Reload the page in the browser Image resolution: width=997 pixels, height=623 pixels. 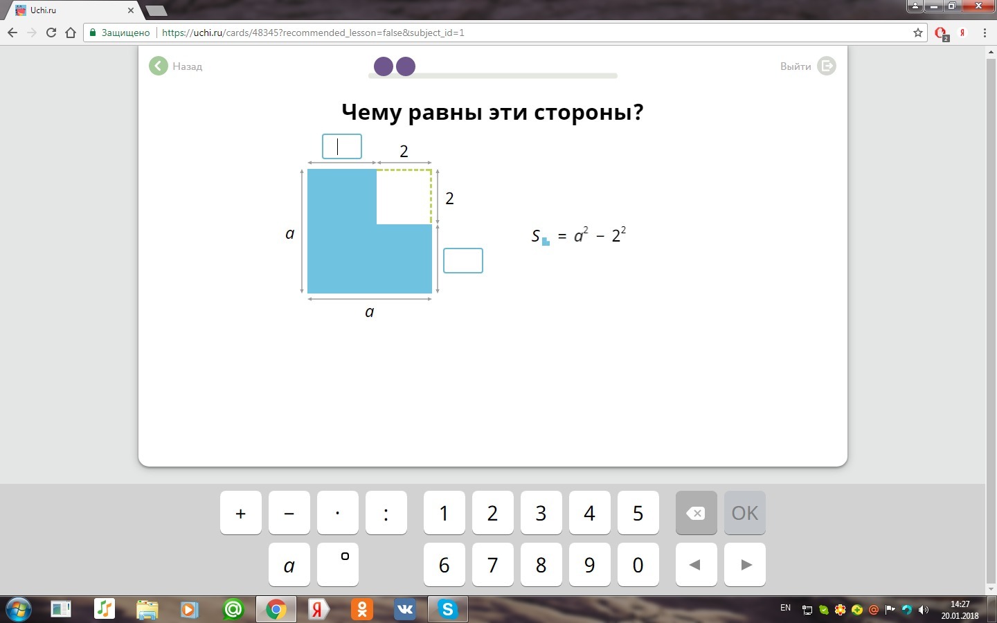[51, 33]
